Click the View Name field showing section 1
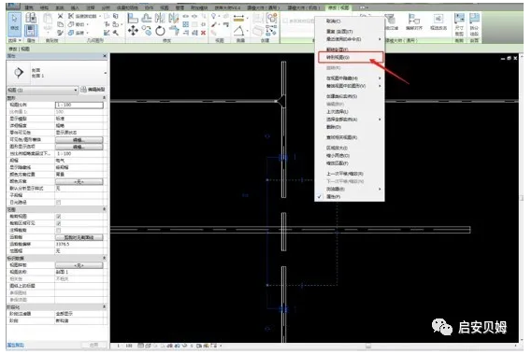Viewport: 532px width, 354px height. pyautogui.click(x=80, y=272)
